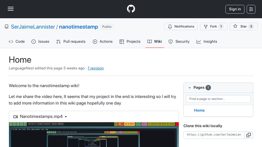Click the Star outline icon

[x=235, y=26]
